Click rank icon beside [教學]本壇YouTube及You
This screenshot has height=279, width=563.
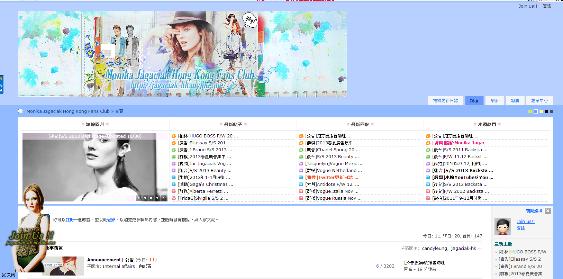[428, 178]
